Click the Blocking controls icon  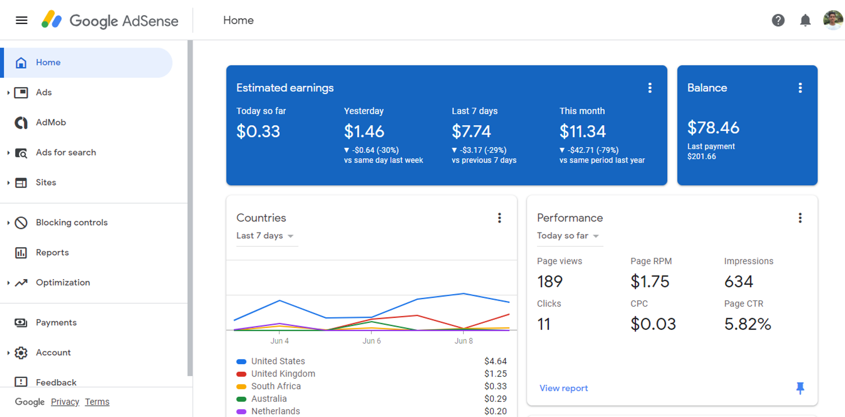(x=21, y=223)
